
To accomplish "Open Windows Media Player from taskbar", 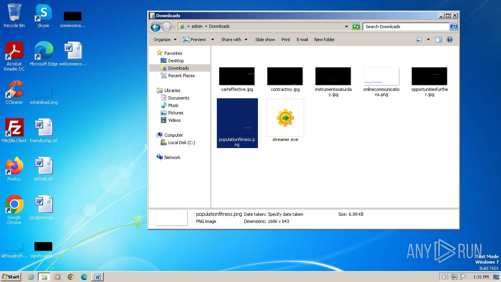I will pos(58,277).
